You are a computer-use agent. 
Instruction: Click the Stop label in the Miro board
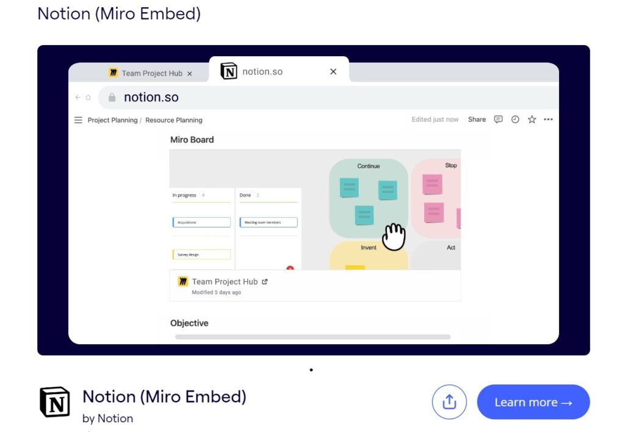(451, 165)
